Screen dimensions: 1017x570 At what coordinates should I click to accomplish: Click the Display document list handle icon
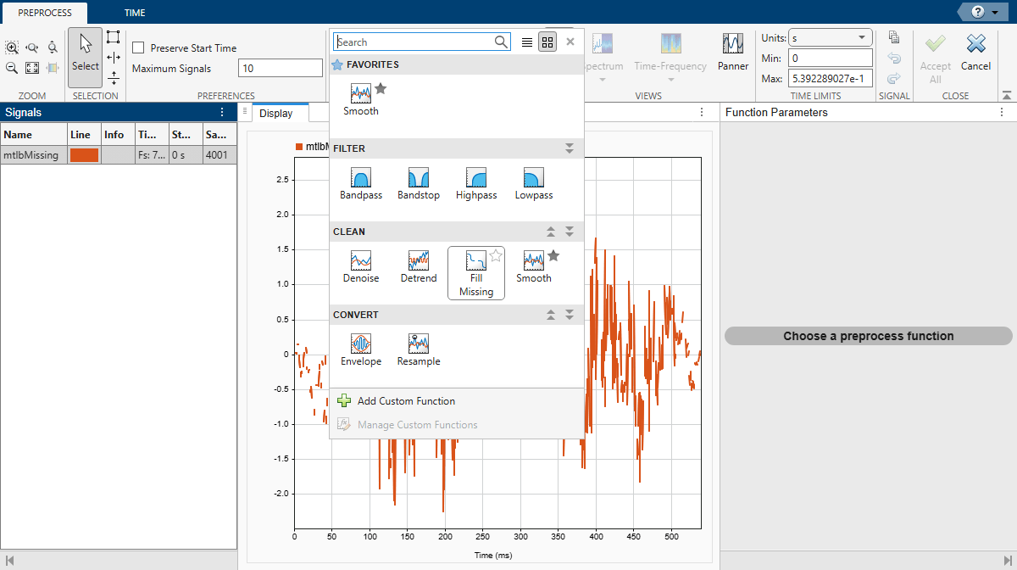pyautogui.click(x=245, y=111)
